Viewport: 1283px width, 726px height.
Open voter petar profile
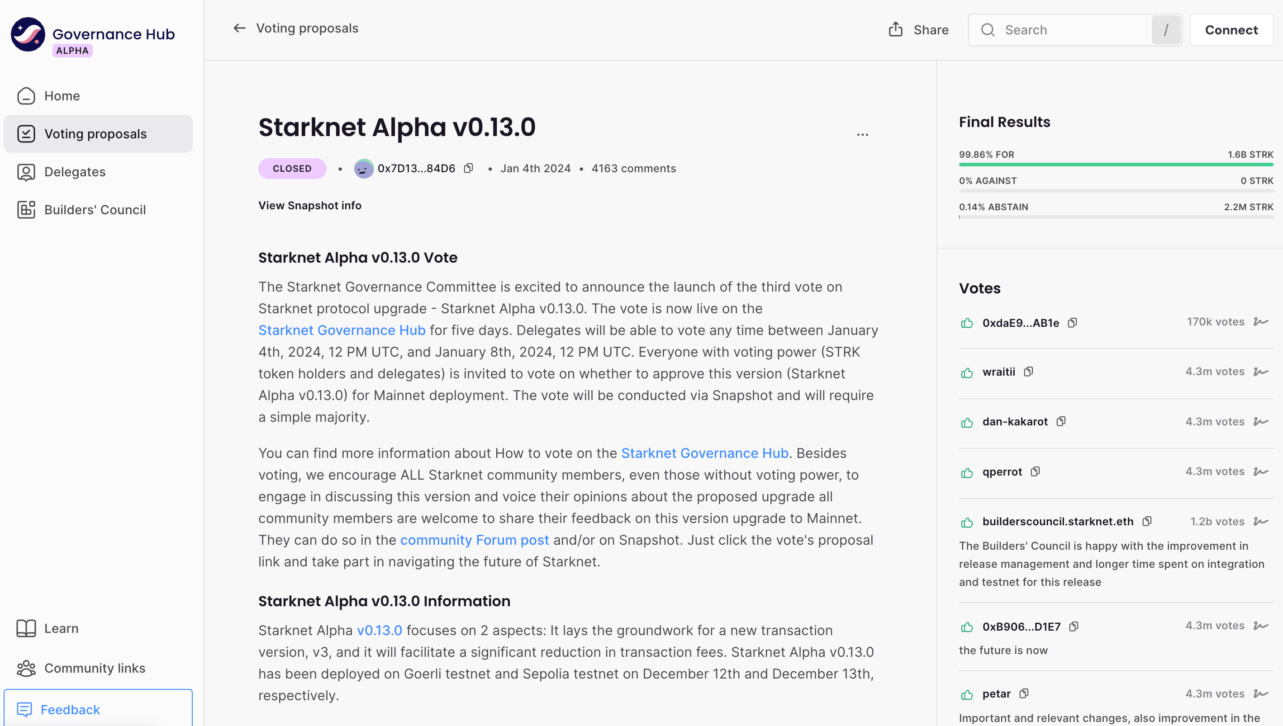point(997,693)
